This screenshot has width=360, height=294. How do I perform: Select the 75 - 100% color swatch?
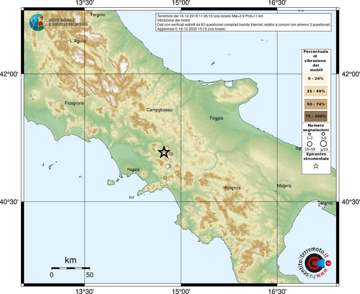point(316,116)
